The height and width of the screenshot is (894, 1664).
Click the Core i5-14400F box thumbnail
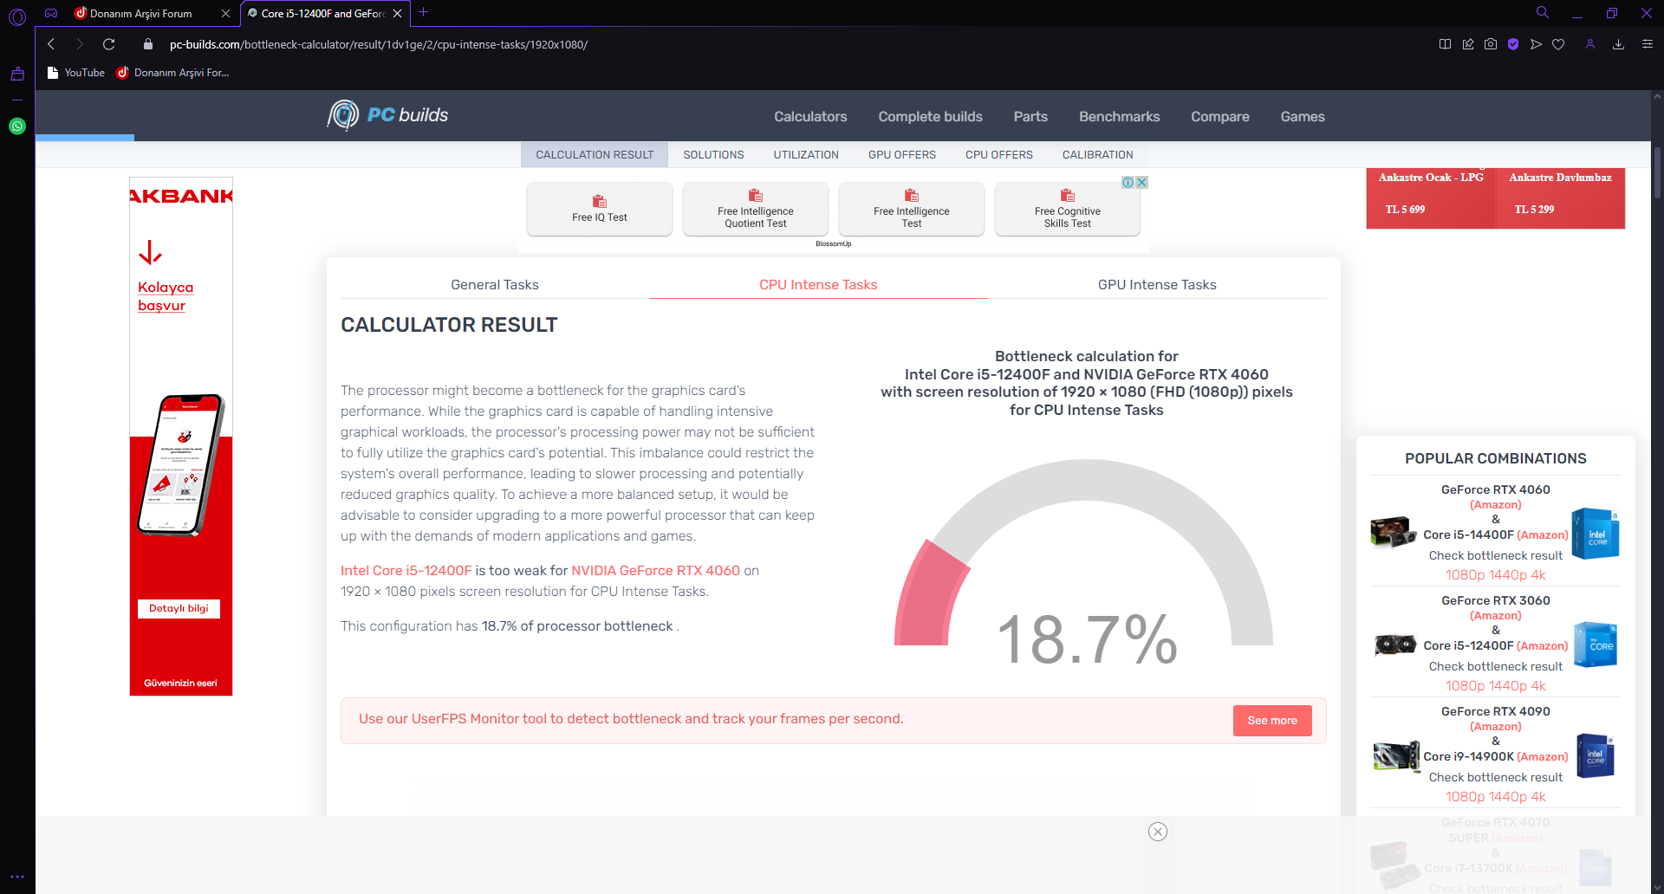(1596, 534)
